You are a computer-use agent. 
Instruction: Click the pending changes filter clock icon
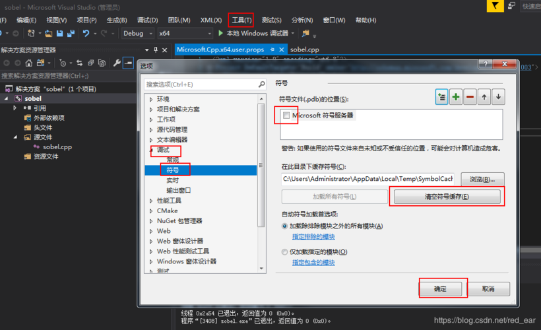tap(63, 63)
